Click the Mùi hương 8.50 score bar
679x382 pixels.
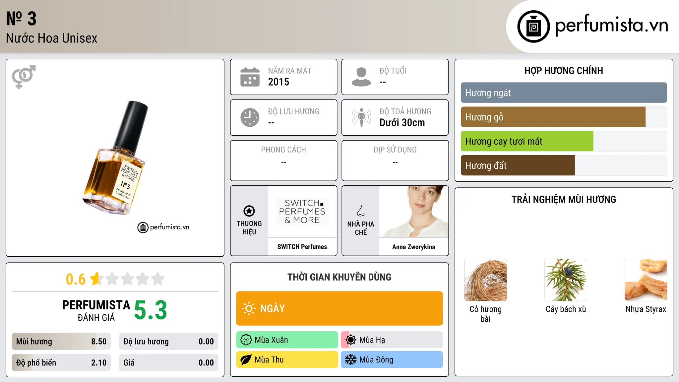61,342
